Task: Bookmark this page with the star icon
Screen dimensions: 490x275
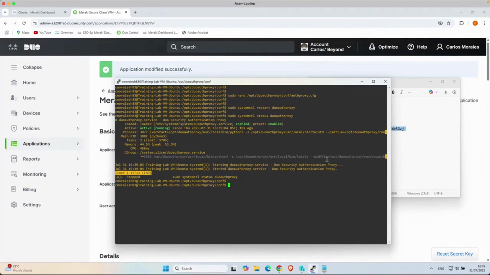Action: click(x=449, y=23)
